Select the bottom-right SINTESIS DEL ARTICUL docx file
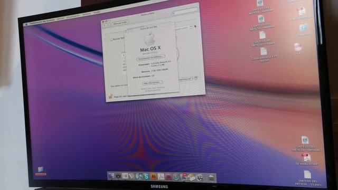 pyautogui.click(x=307, y=178)
